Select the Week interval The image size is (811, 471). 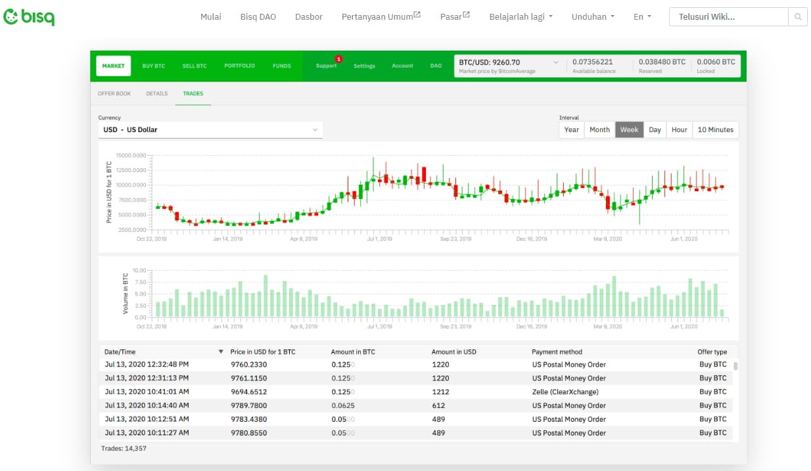(x=629, y=129)
